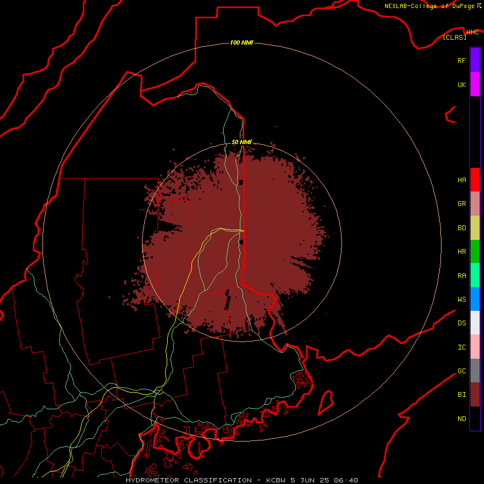Click the WS legend label
The height and width of the screenshot is (484, 484).
pyautogui.click(x=461, y=300)
